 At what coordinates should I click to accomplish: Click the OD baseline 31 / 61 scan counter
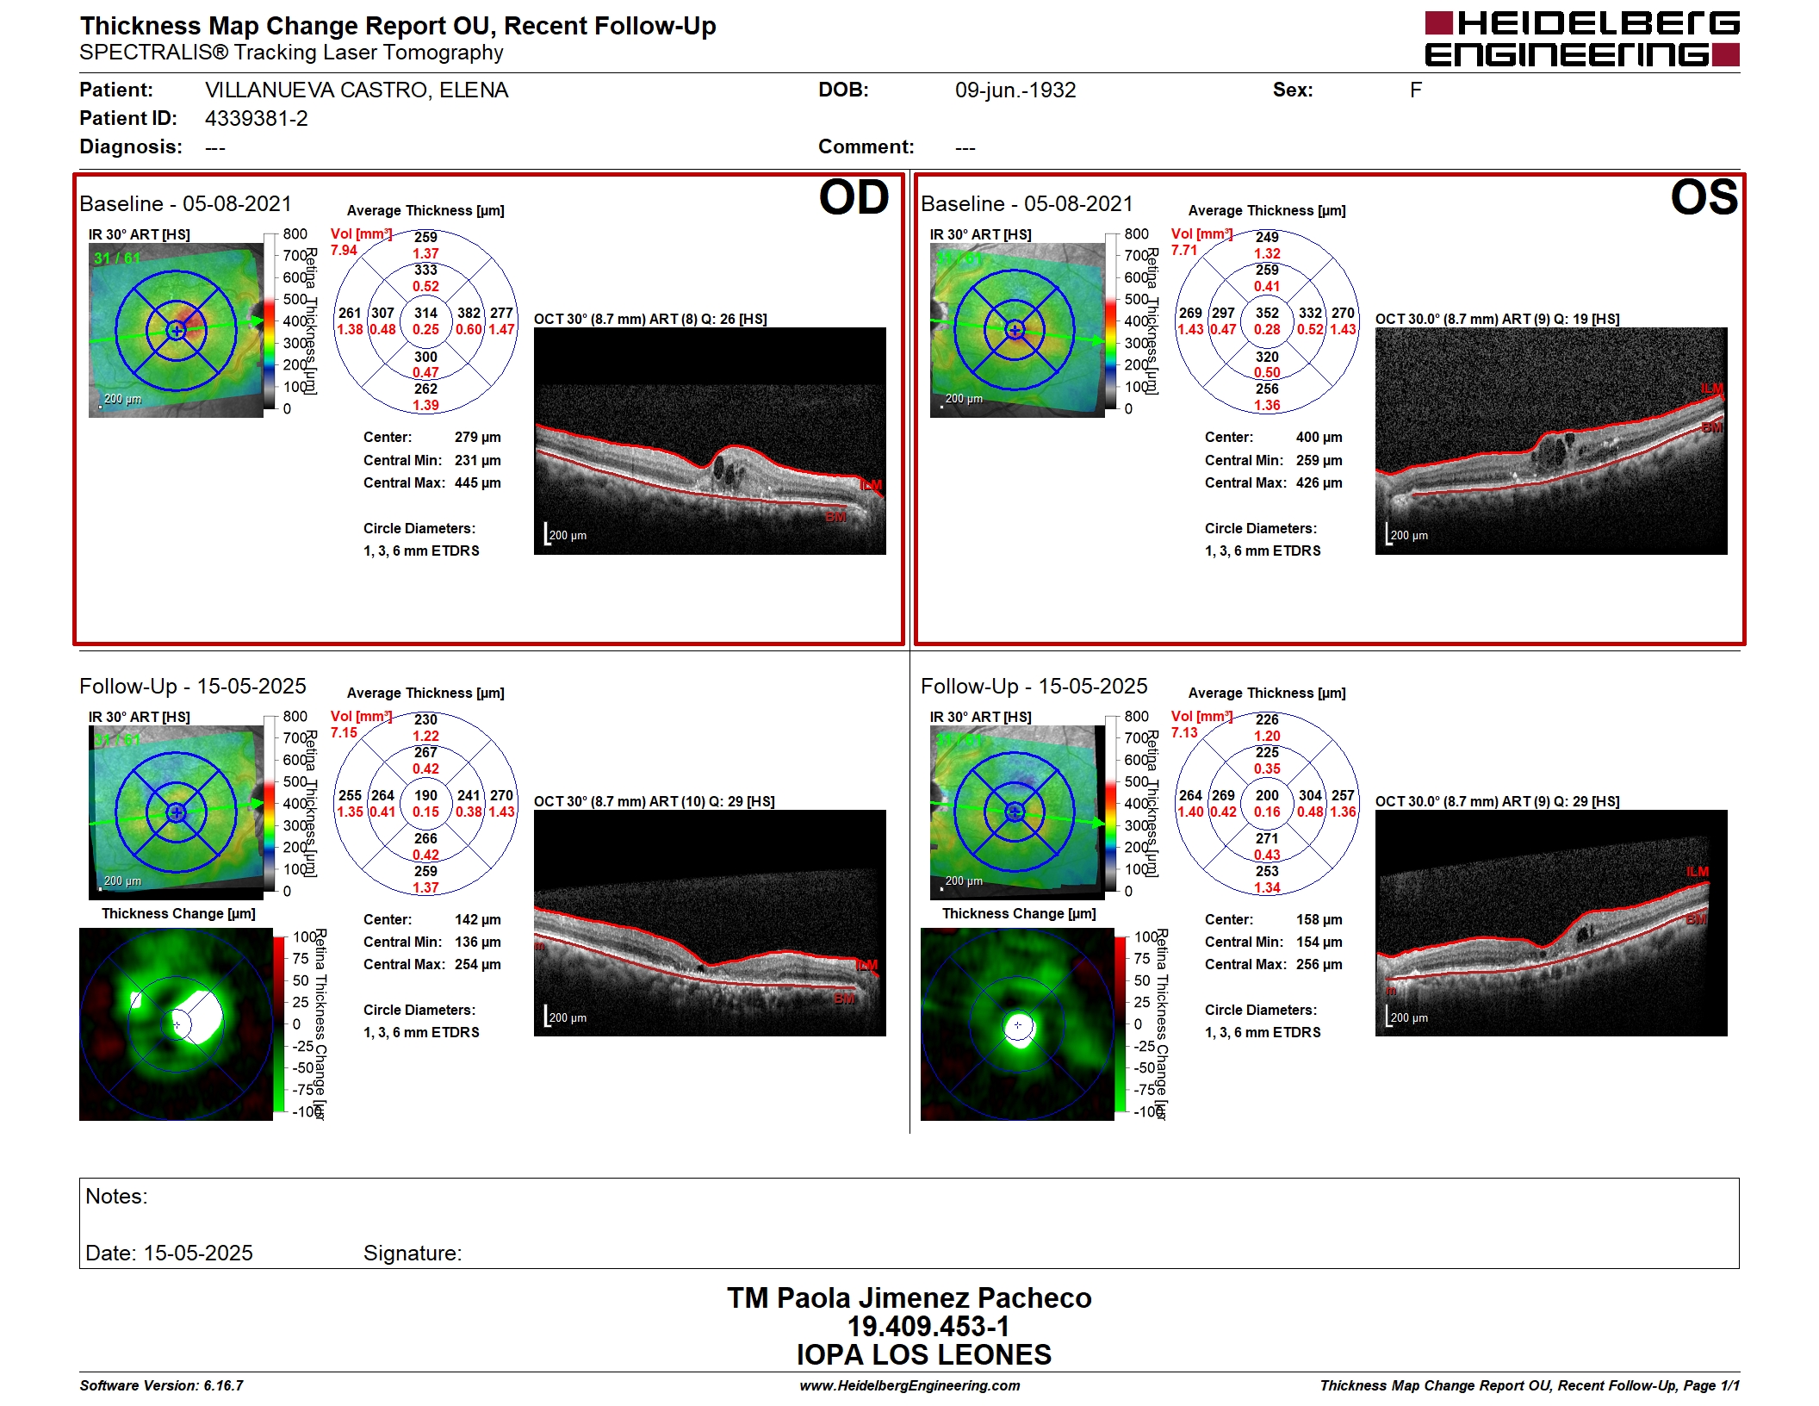point(117,258)
